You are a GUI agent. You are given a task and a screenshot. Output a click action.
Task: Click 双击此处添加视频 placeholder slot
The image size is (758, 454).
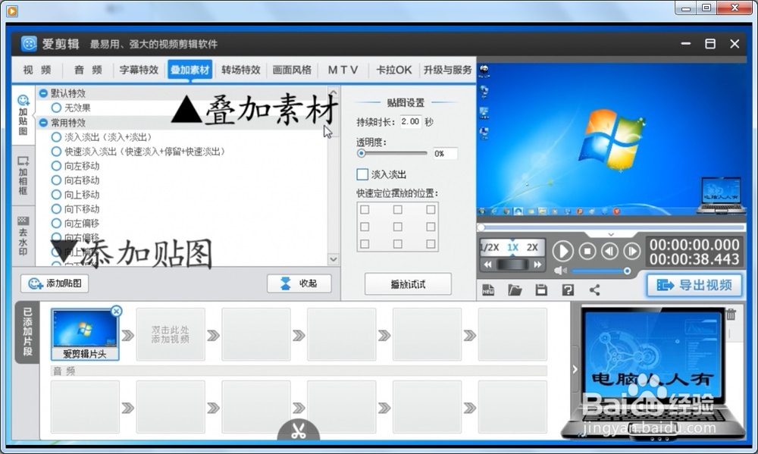click(x=171, y=334)
